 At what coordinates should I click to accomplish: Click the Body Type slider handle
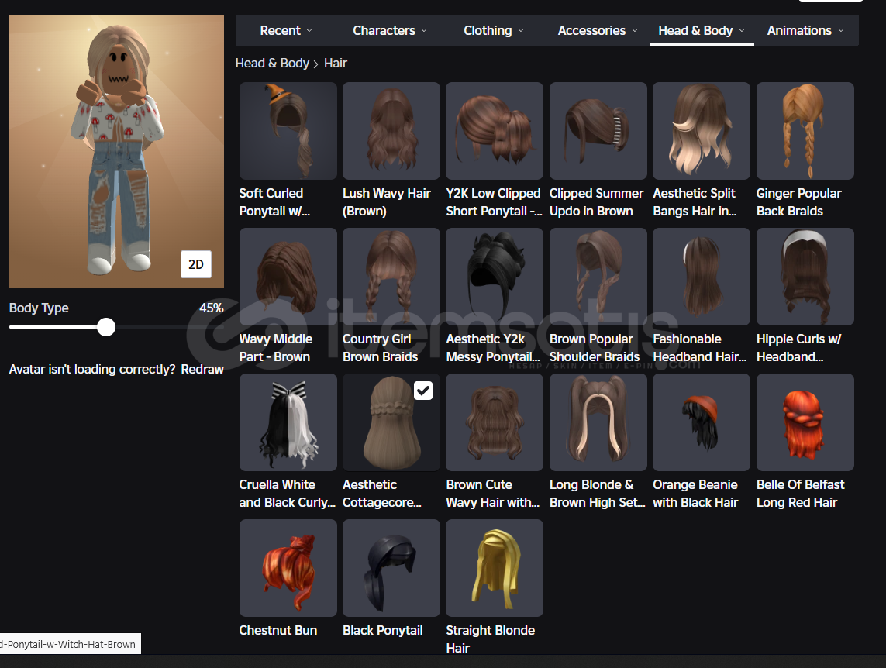106,327
